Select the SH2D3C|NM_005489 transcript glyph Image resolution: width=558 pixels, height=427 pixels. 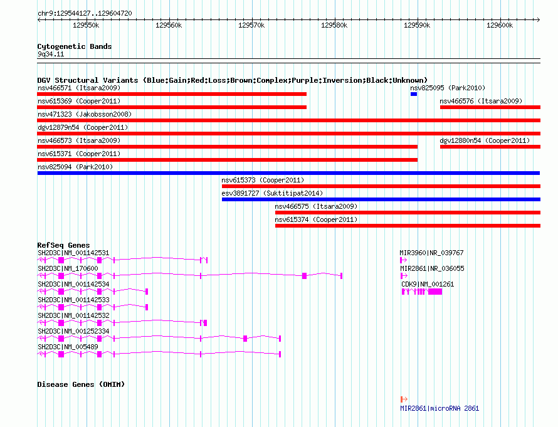coord(159,354)
